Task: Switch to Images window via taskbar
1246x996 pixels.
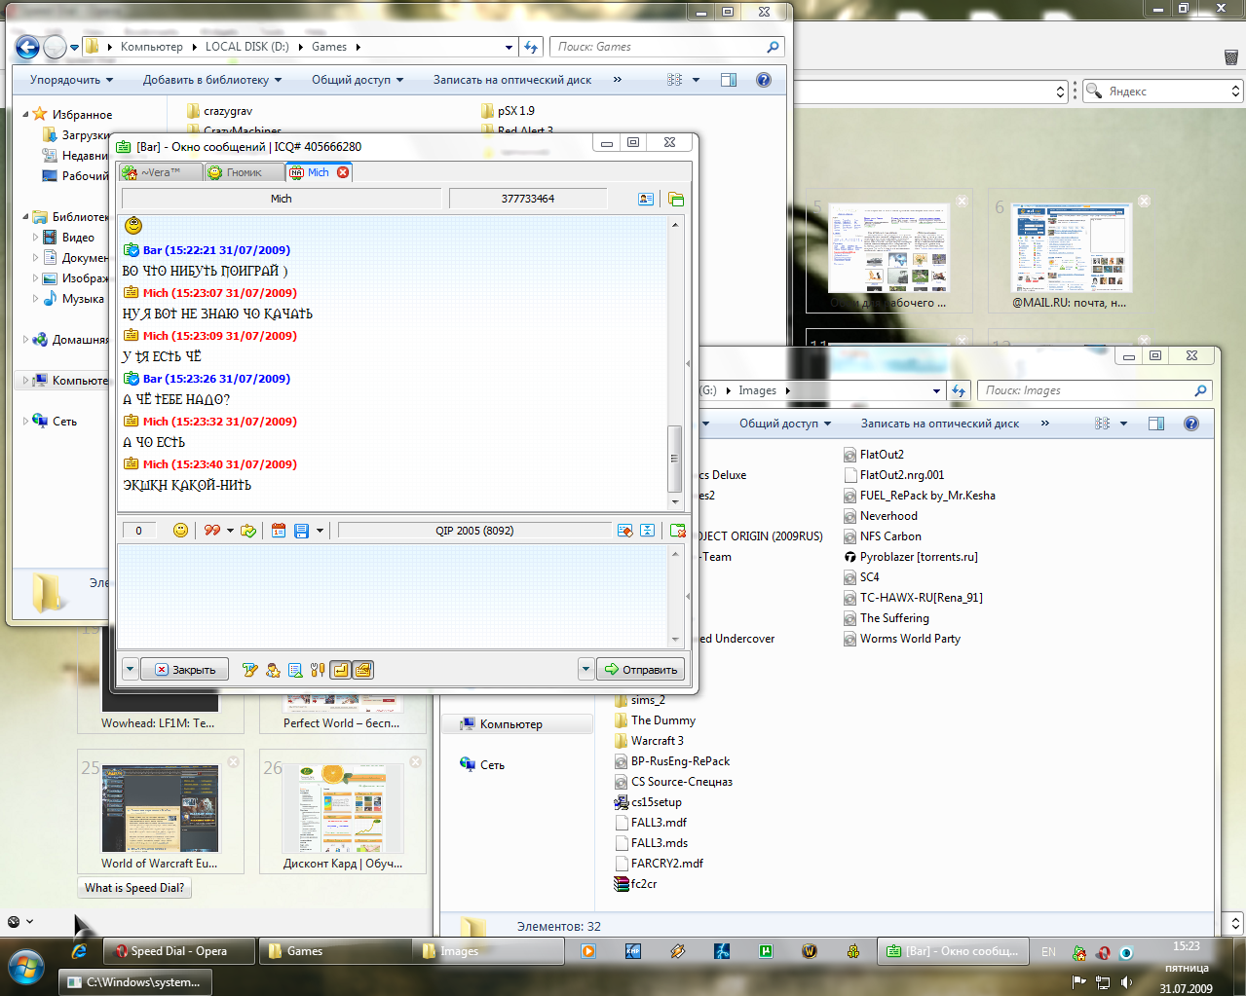Action: (x=488, y=951)
